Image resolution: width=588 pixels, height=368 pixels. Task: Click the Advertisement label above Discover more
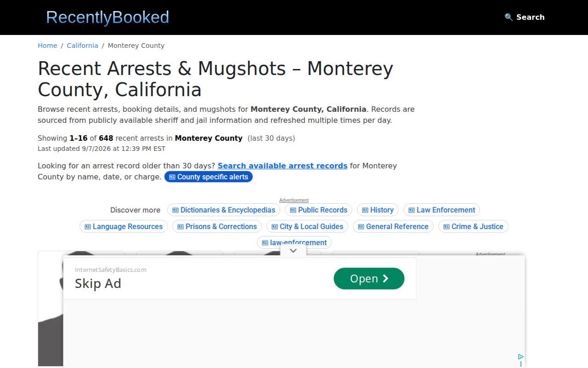click(294, 201)
